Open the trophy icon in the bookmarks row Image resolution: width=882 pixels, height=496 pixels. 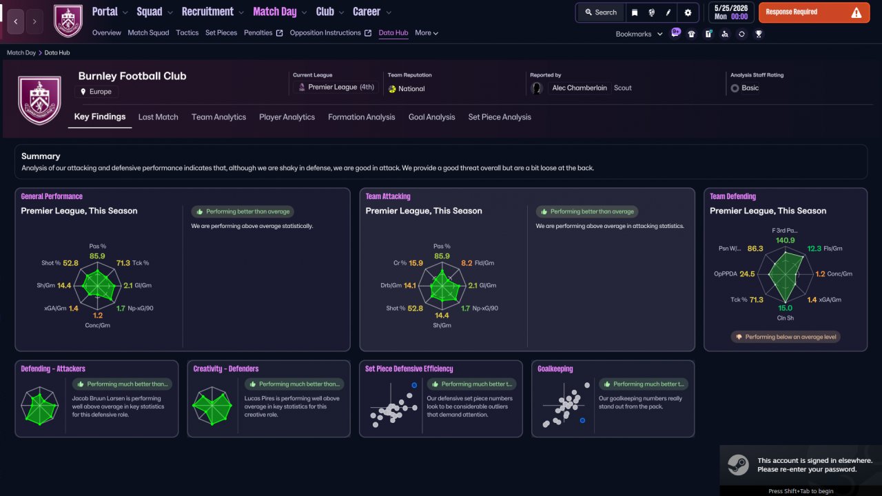coord(759,34)
